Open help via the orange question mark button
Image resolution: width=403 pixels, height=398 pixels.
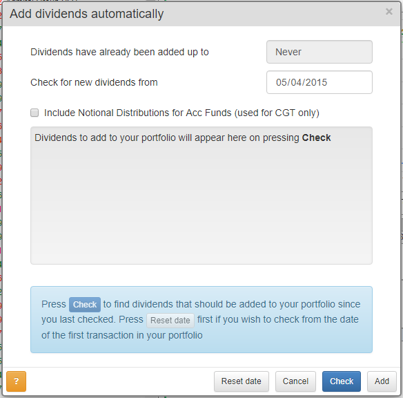click(x=16, y=381)
